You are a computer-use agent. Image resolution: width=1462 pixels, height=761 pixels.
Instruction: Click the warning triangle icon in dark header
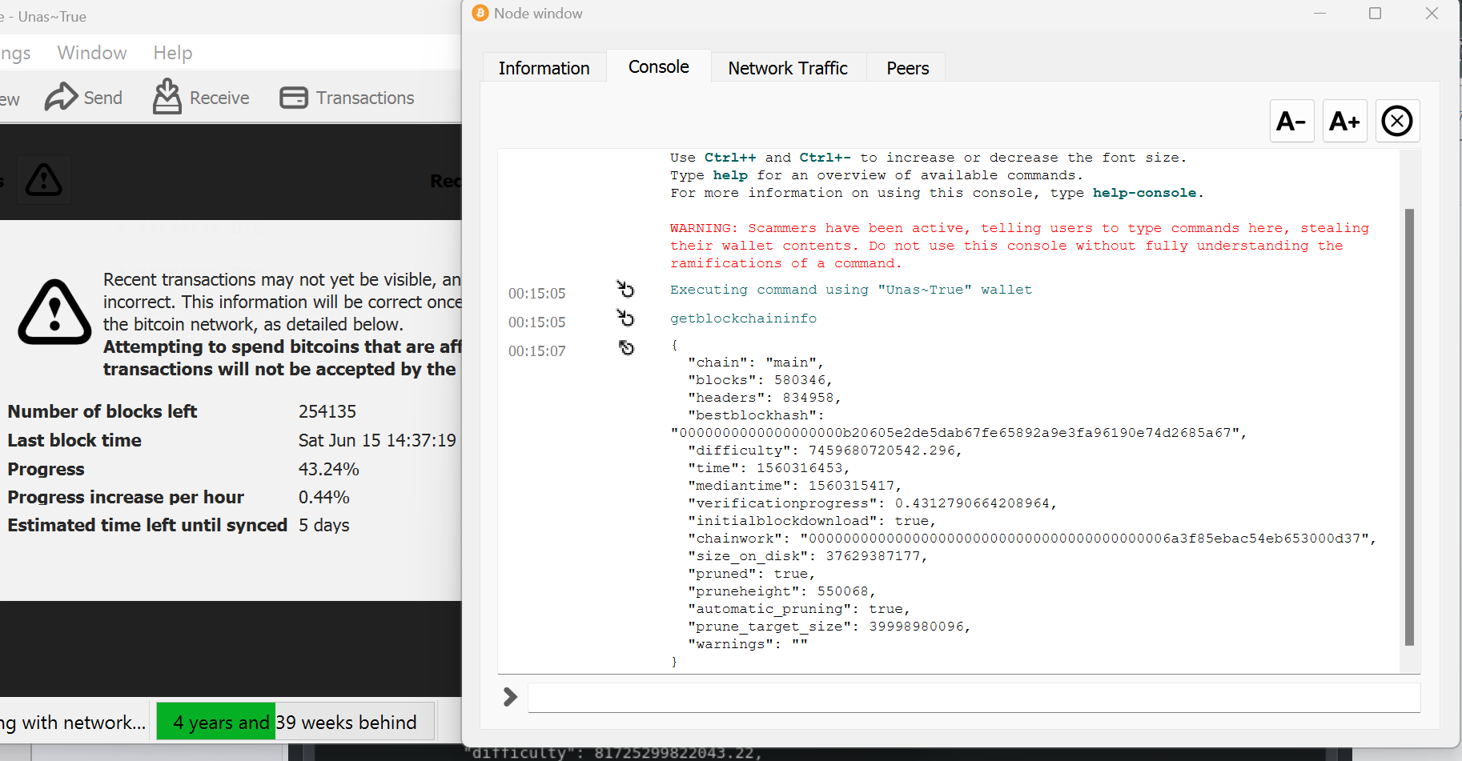tap(43, 180)
